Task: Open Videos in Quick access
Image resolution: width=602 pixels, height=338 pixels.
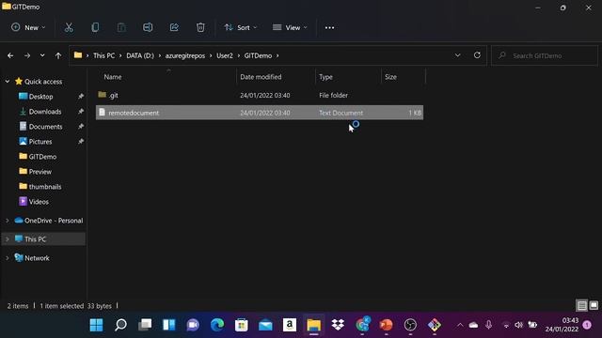Action: point(39,202)
